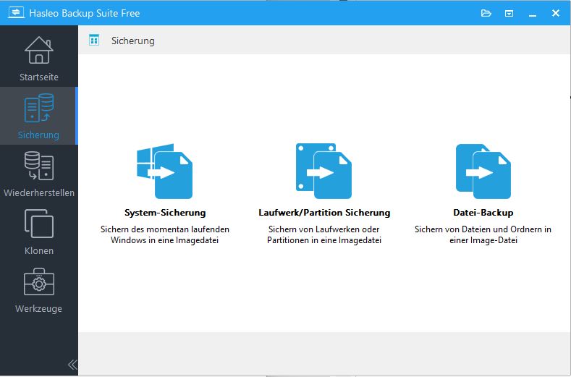Open the Werkzeuge toolbox icon

(x=39, y=281)
